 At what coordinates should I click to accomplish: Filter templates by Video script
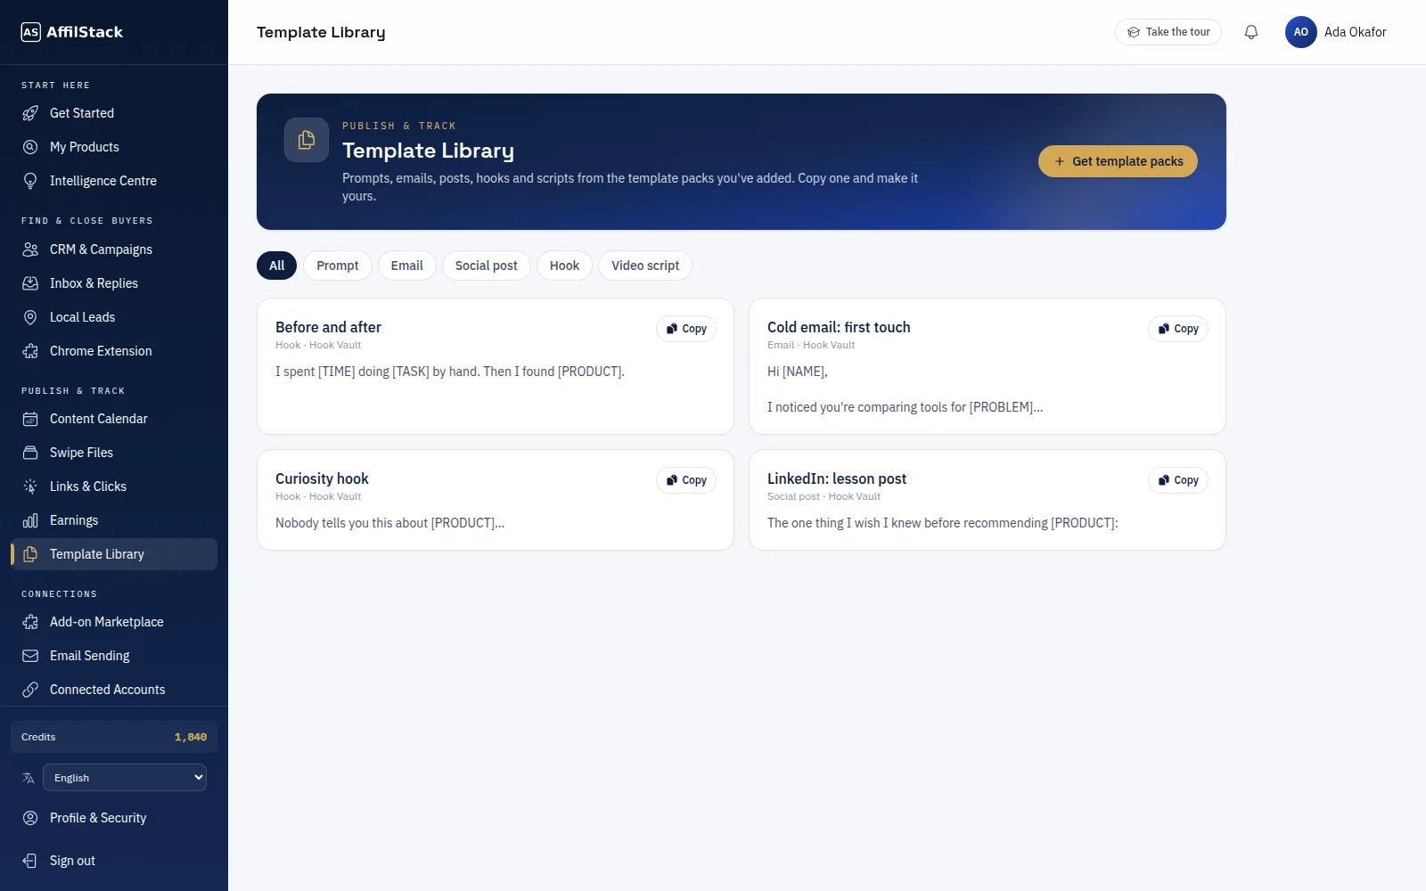[x=645, y=266]
